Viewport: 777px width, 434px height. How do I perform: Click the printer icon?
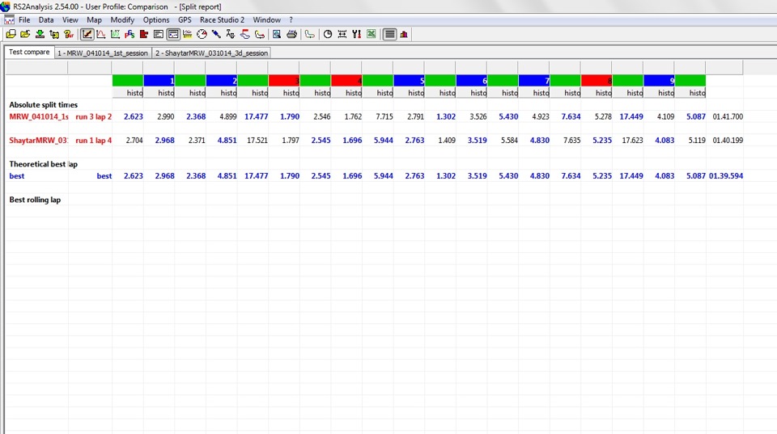tap(292, 34)
